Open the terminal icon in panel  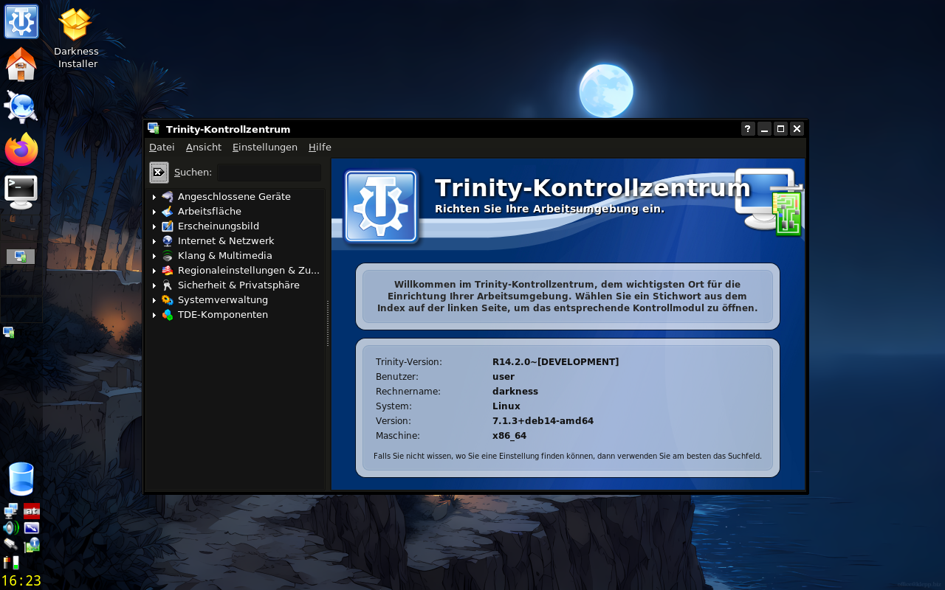pos(21,192)
